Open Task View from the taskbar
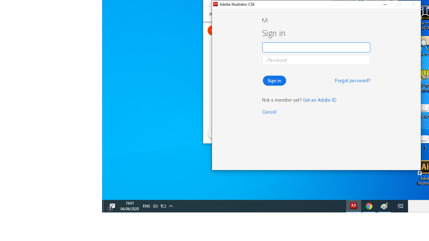429x241 pixels. point(400,206)
